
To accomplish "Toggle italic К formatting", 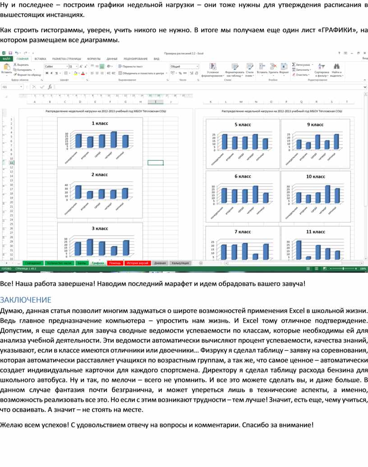I will (51, 73).
